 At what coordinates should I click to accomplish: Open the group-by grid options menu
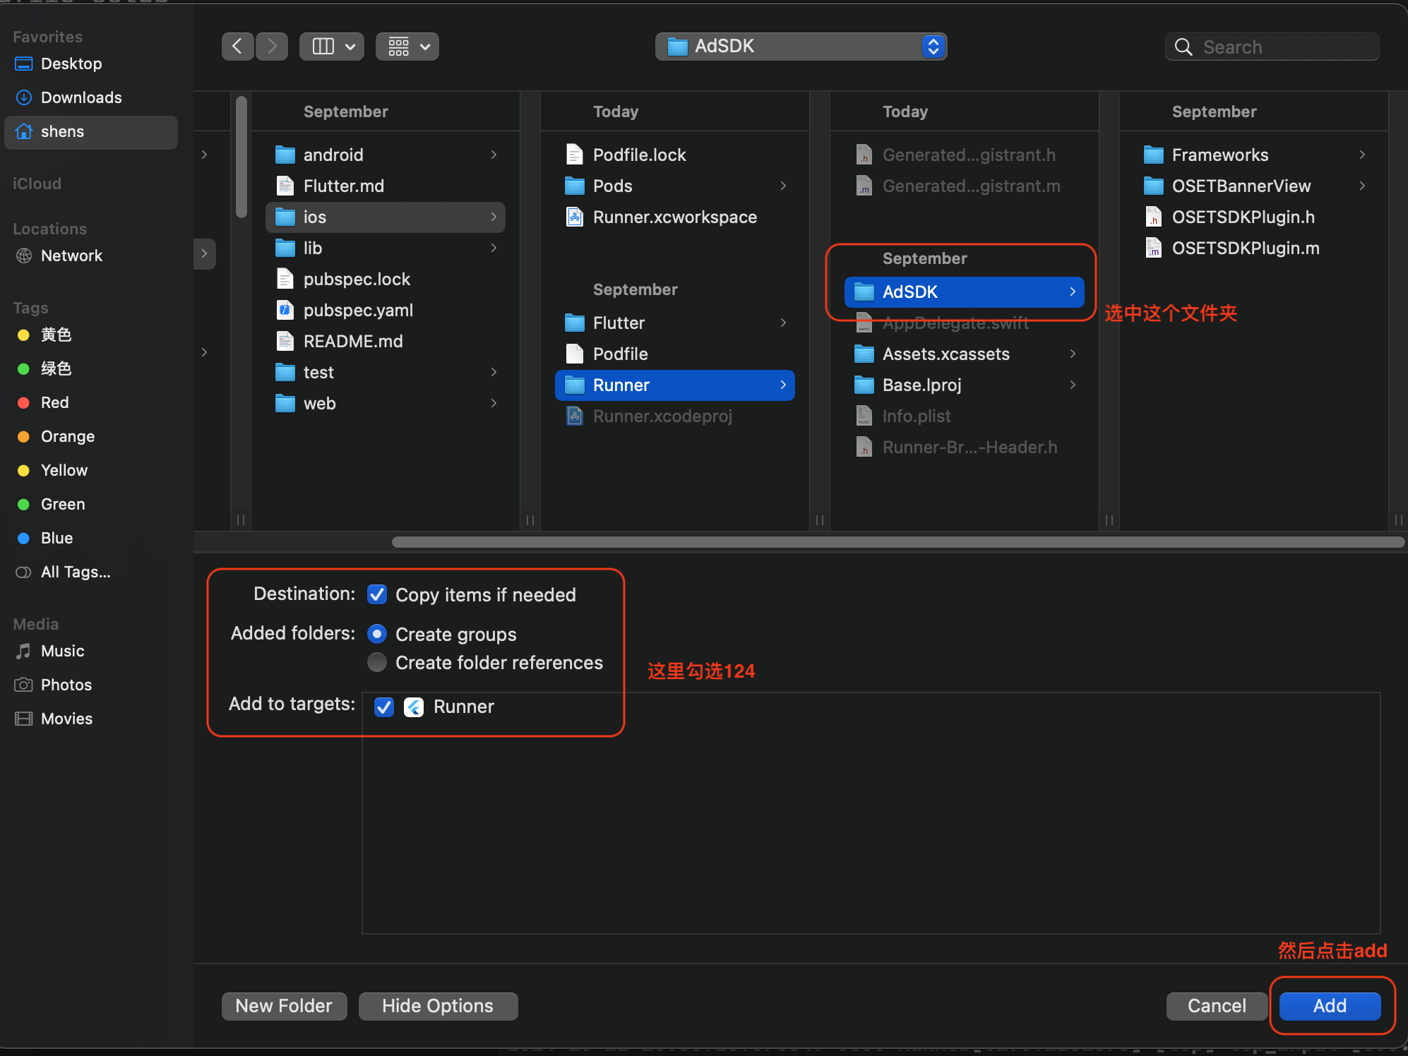(x=407, y=47)
